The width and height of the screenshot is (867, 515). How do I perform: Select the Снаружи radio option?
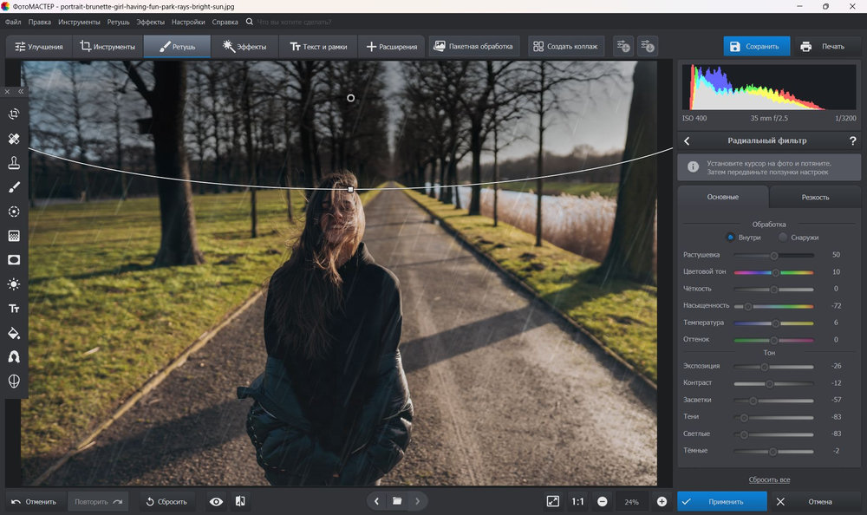pos(782,238)
